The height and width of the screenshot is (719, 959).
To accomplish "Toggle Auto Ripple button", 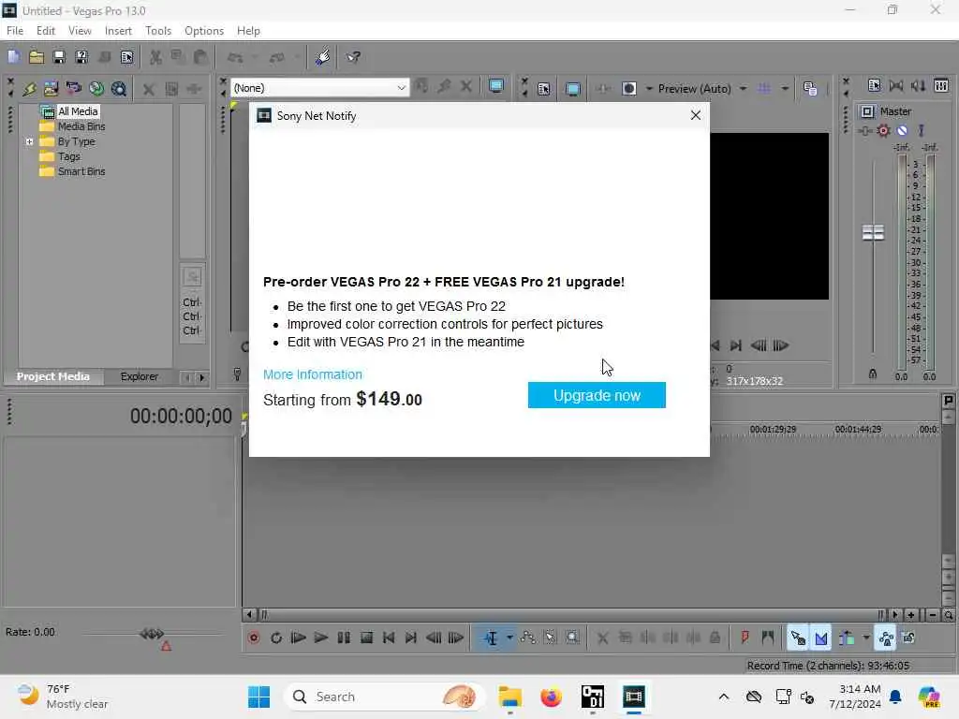I will point(847,638).
